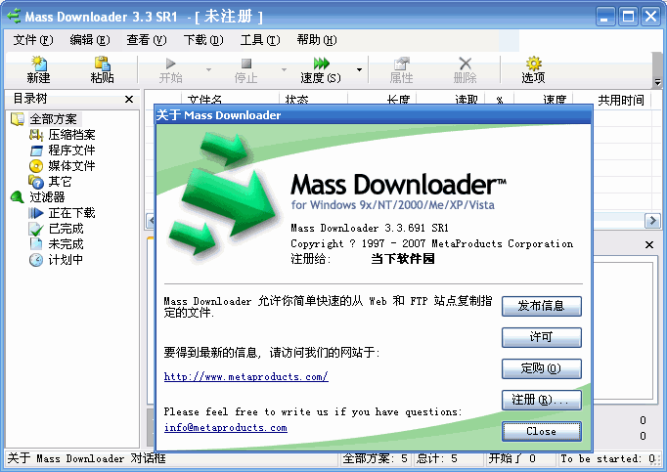The image size is (667, 472).
Task: Click the About Mass Downloader title bar
Action: point(374,115)
